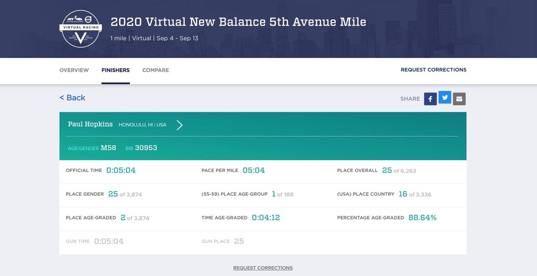Select the Finishers tab
This screenshot has width=537, height=276.
point(115,70)
